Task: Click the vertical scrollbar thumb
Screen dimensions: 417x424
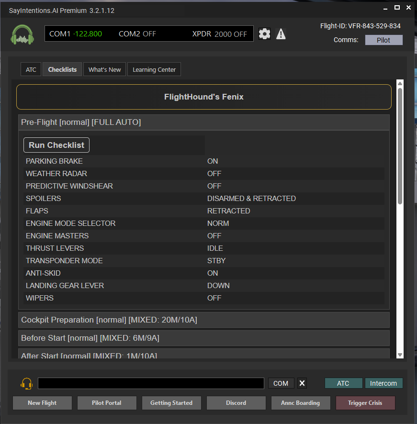Action: [400, 146]
